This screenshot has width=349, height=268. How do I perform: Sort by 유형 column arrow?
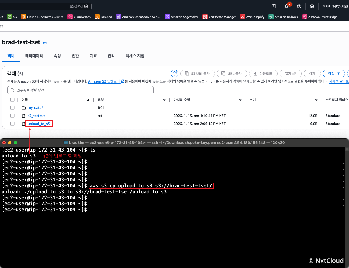pyautogui.click(x=164, y=100)
